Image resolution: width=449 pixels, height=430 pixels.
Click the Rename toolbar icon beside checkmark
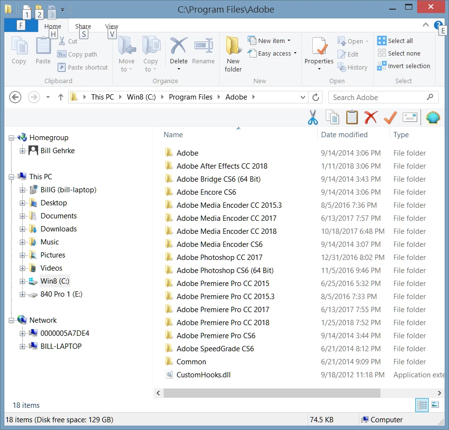point(410,117)
